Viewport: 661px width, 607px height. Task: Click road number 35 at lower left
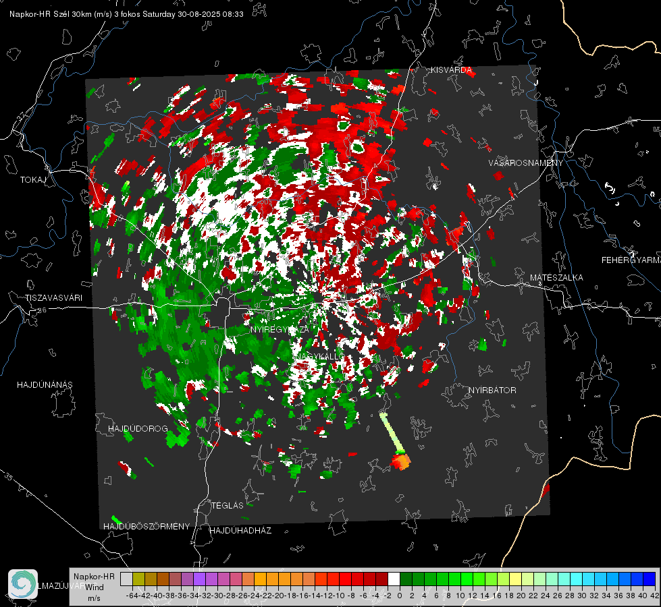(8, 478)
